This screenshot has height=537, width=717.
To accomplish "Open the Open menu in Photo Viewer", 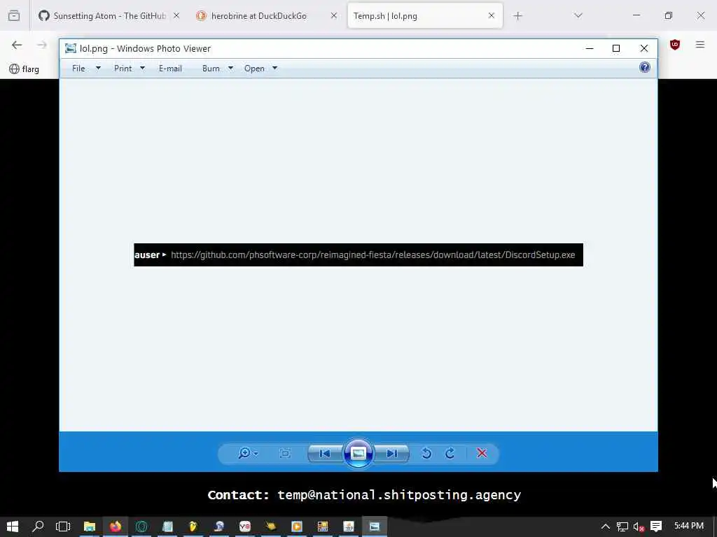I will 254,69.
